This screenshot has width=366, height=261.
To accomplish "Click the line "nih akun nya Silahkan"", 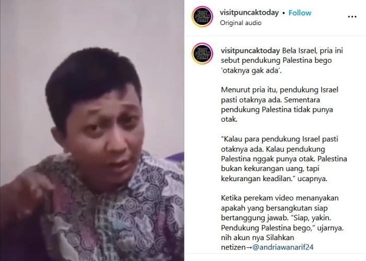I will point(257,238).
